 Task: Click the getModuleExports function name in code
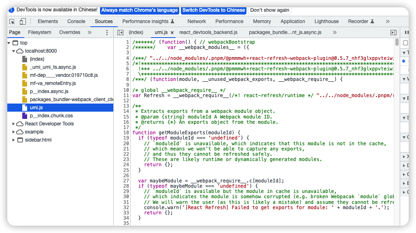[182, 133]
